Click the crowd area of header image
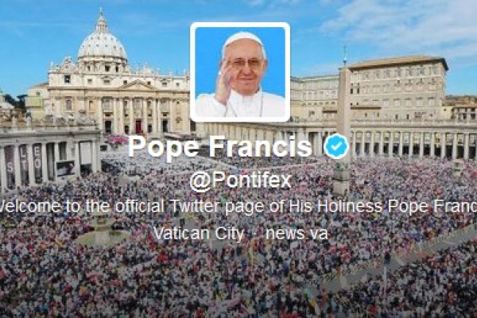This screenshot has width=477, height=318. click(x=238, y=273)
